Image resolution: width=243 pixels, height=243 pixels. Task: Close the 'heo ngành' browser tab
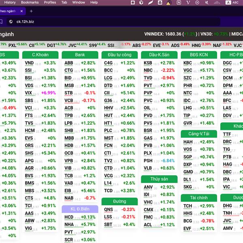pos(21,11)
